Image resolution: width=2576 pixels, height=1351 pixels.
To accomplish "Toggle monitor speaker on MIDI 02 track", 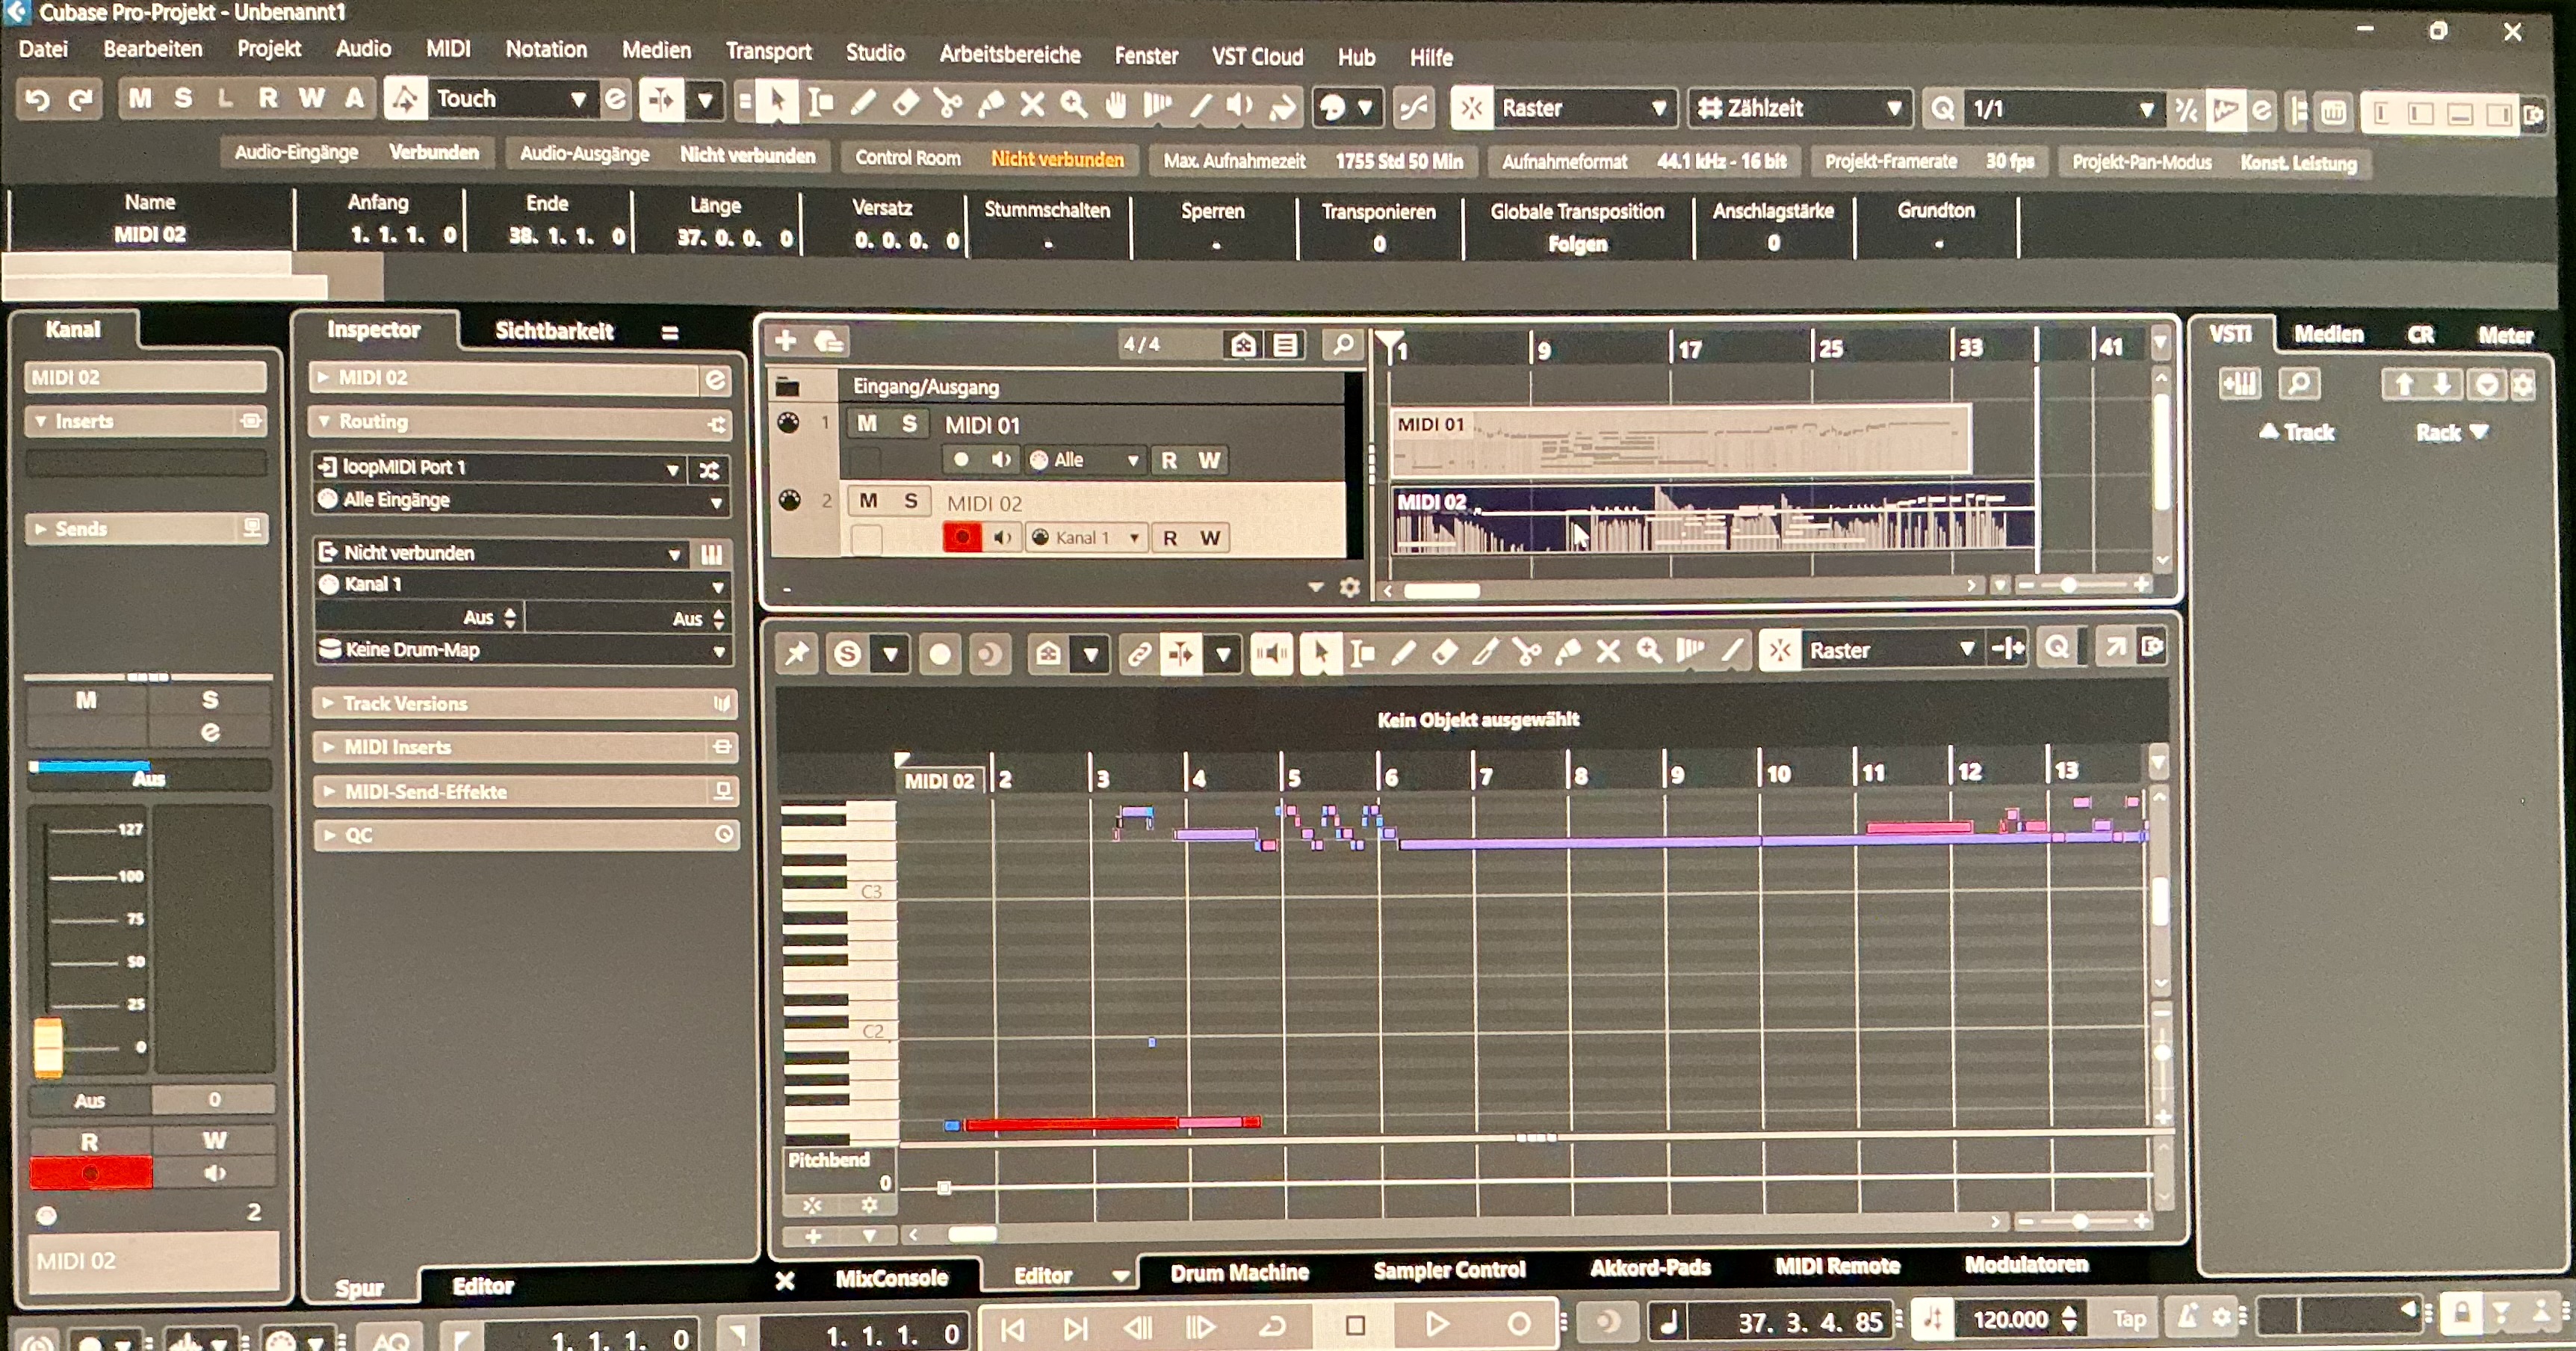I will (1002, 538).
